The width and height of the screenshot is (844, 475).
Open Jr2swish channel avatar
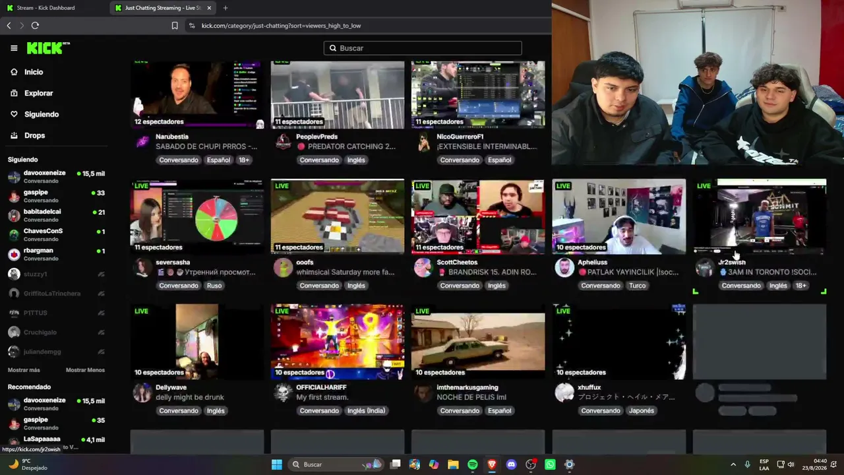tap(705, 267)
